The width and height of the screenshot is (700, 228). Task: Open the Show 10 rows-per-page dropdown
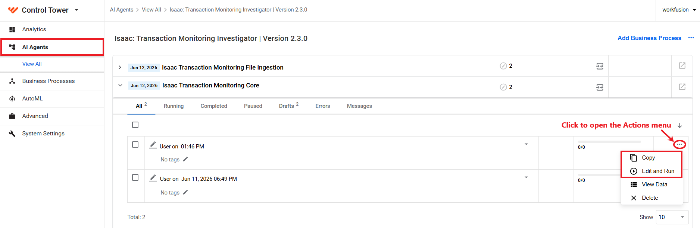[672, 217]
